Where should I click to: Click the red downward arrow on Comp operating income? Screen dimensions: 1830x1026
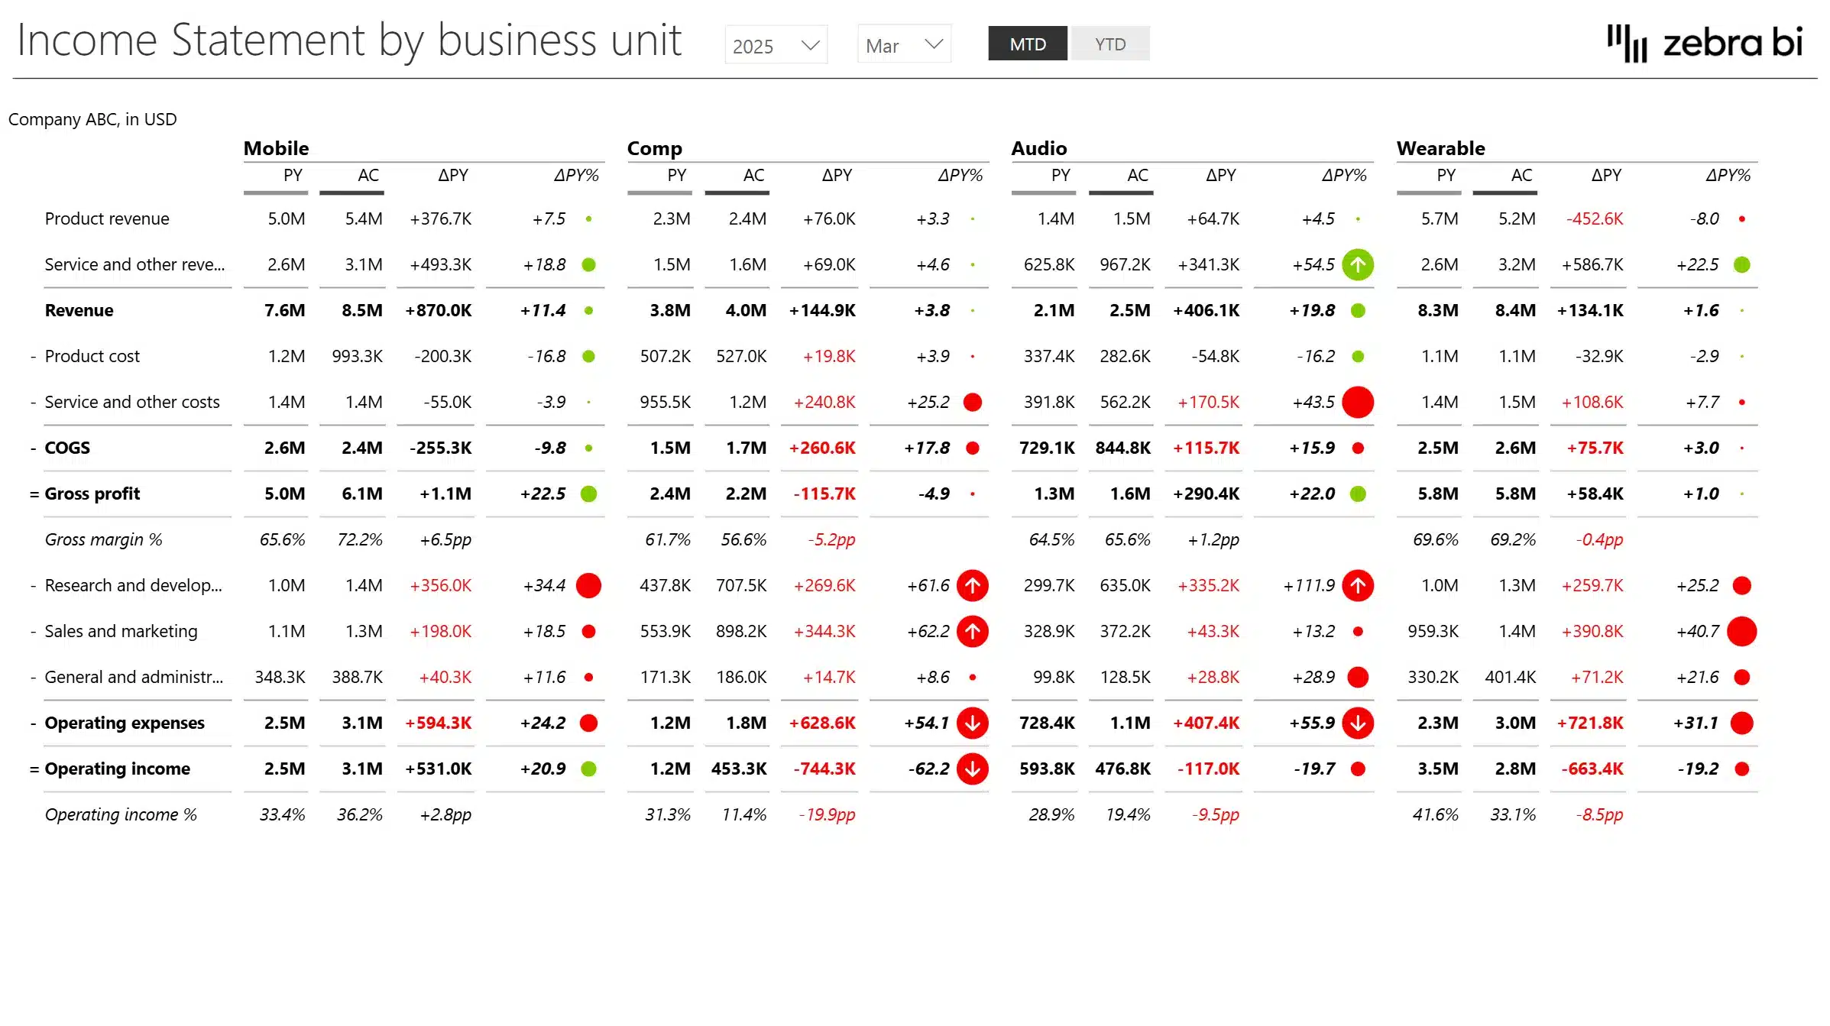point(972,769)
